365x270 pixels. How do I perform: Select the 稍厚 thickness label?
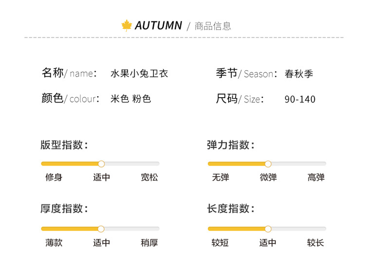(x=149, y=242)
